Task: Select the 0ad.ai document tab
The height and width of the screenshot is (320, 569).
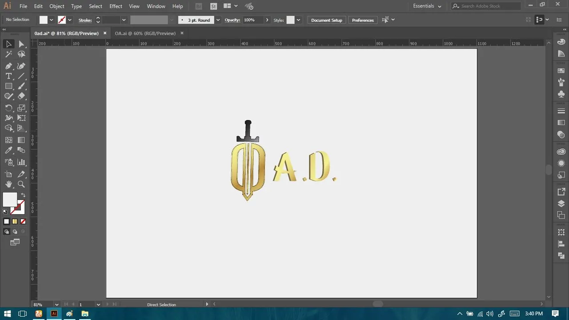Action: 66,33
